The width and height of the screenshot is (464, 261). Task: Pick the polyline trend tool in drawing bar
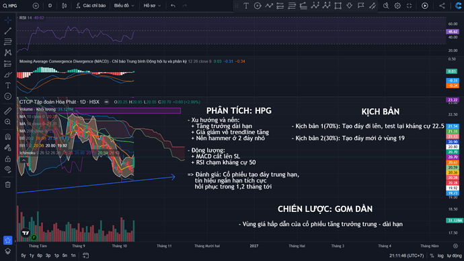coord(269,5)
